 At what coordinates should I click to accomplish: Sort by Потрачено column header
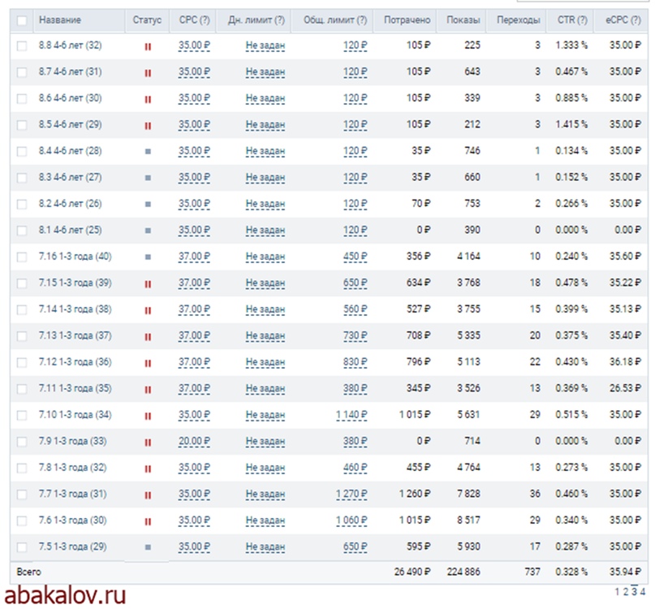(x=407, y=19)
